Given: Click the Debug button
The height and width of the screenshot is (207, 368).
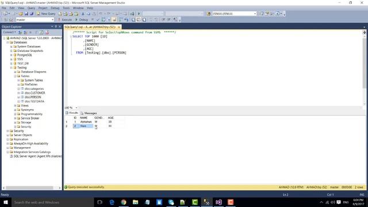Looking at the screenshot, I should pyautogui.click(x=82, y=20).
